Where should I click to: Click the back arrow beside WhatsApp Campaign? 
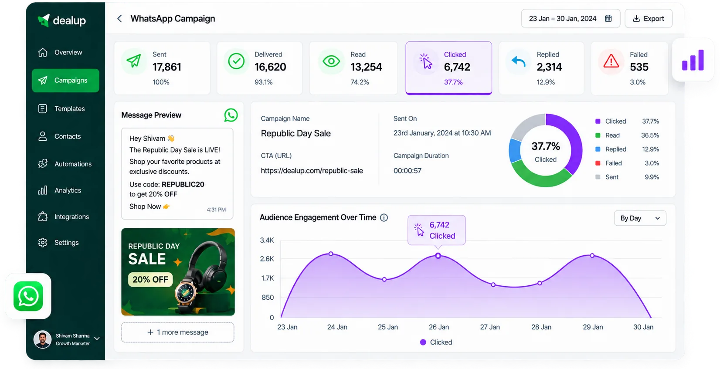[119, 18]
